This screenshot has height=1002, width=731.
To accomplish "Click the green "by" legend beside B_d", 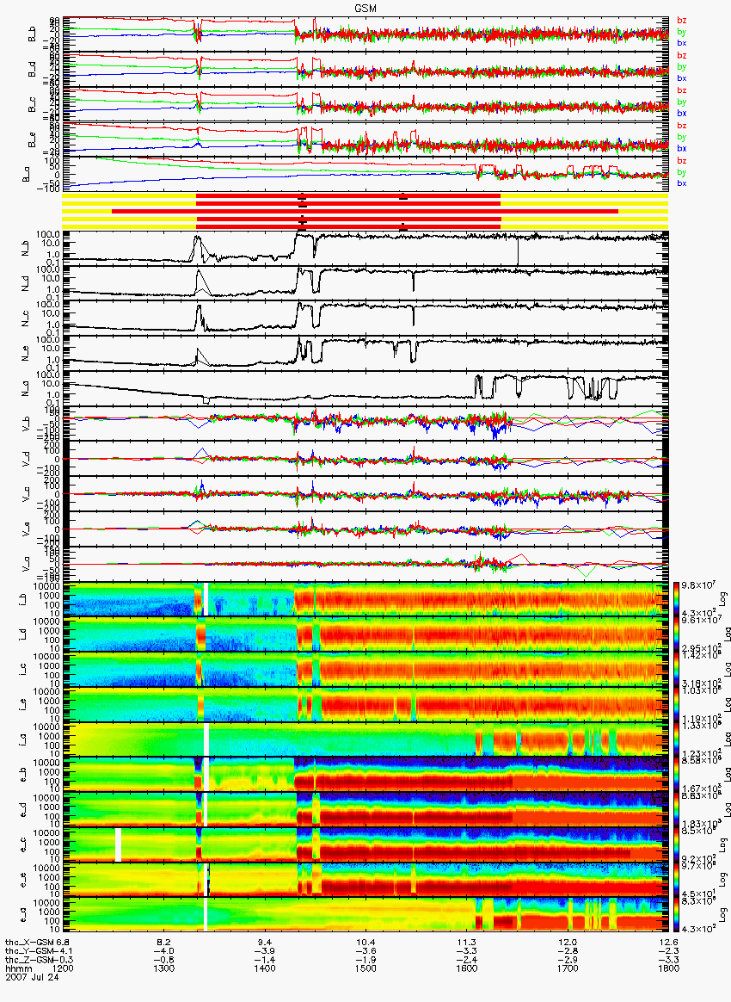I will (681, 66).
